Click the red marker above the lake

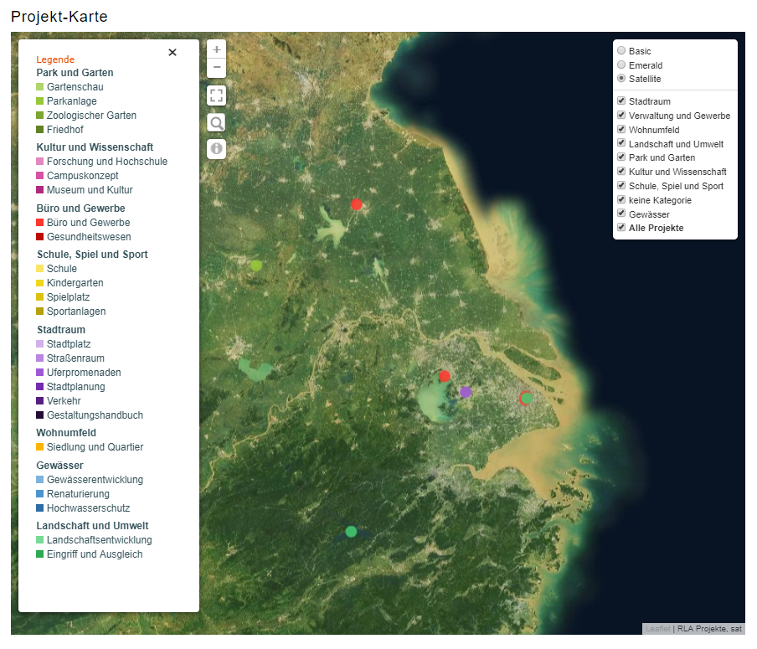click(445, 376)
